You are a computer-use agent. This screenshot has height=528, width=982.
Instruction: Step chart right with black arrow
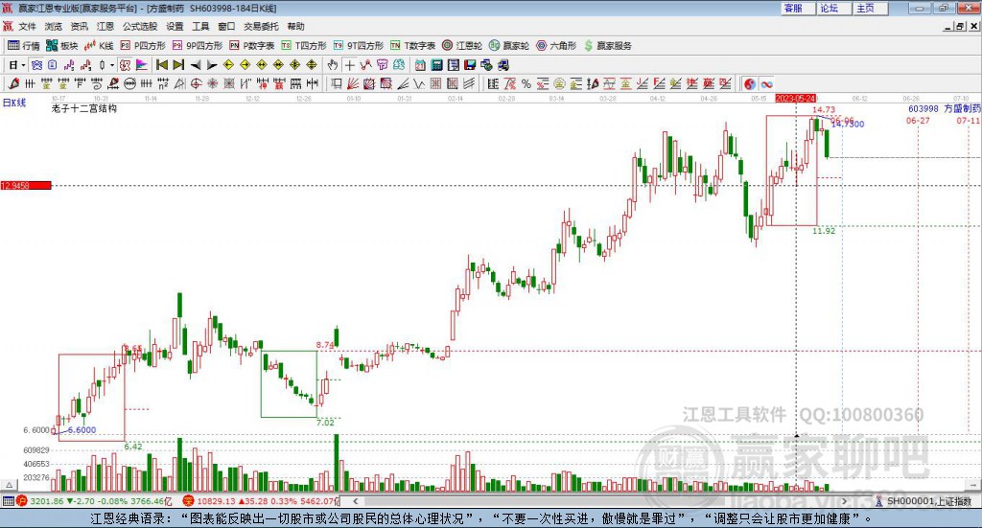tap(212, 65)
